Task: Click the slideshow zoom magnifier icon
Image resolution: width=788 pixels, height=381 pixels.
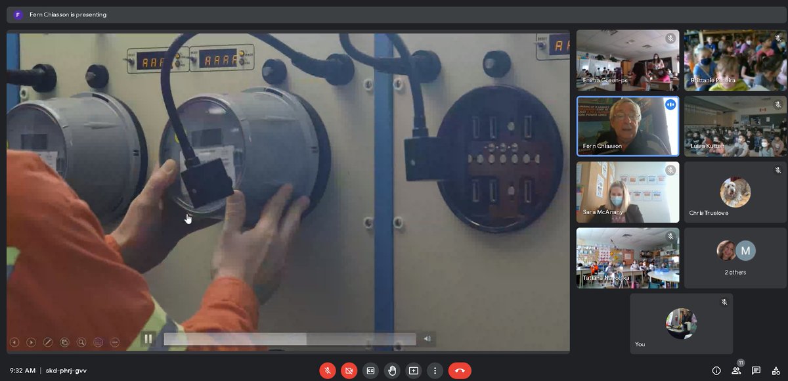Action: (81, 342)
